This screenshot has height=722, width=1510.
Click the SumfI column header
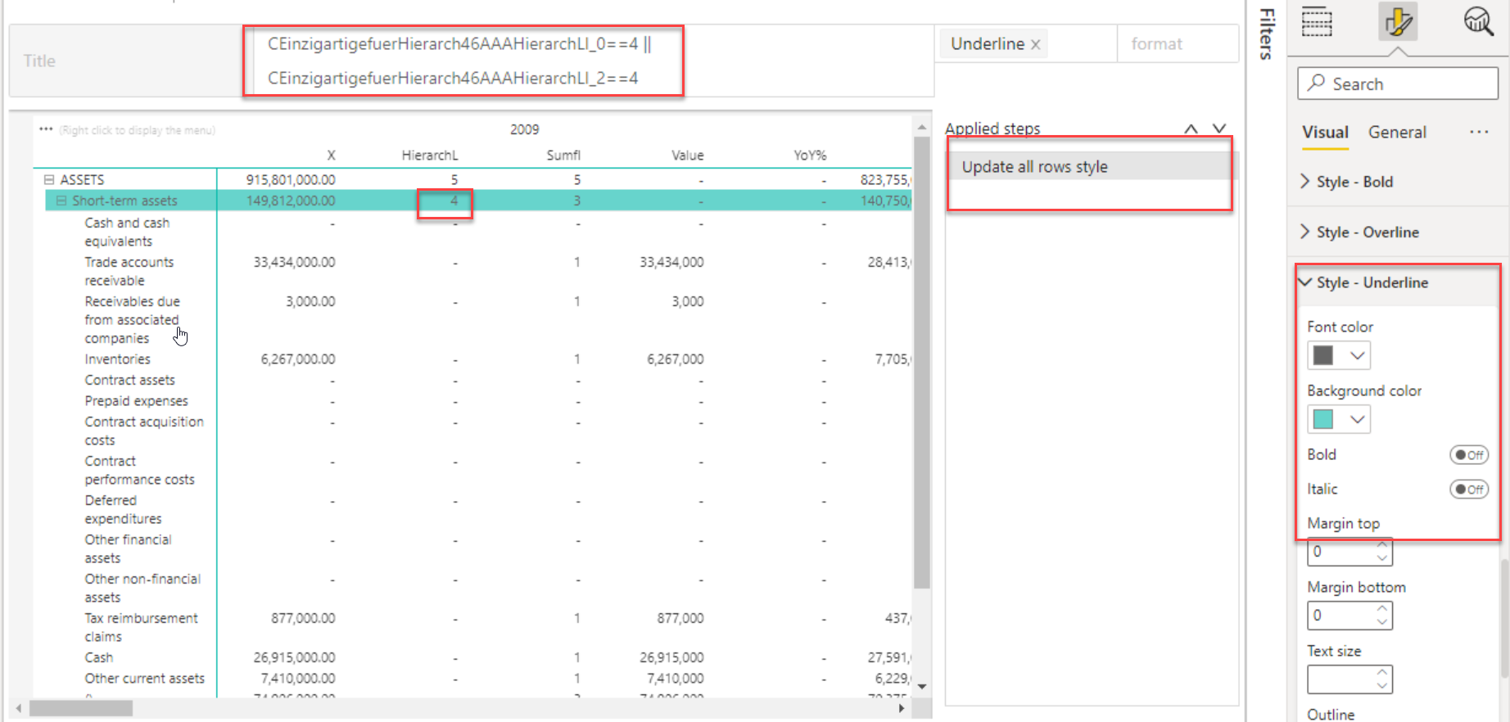tap(563, 156)
